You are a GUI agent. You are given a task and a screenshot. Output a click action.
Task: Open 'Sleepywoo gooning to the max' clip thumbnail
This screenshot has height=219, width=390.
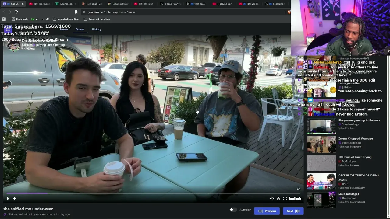click(x=321, y=126)
